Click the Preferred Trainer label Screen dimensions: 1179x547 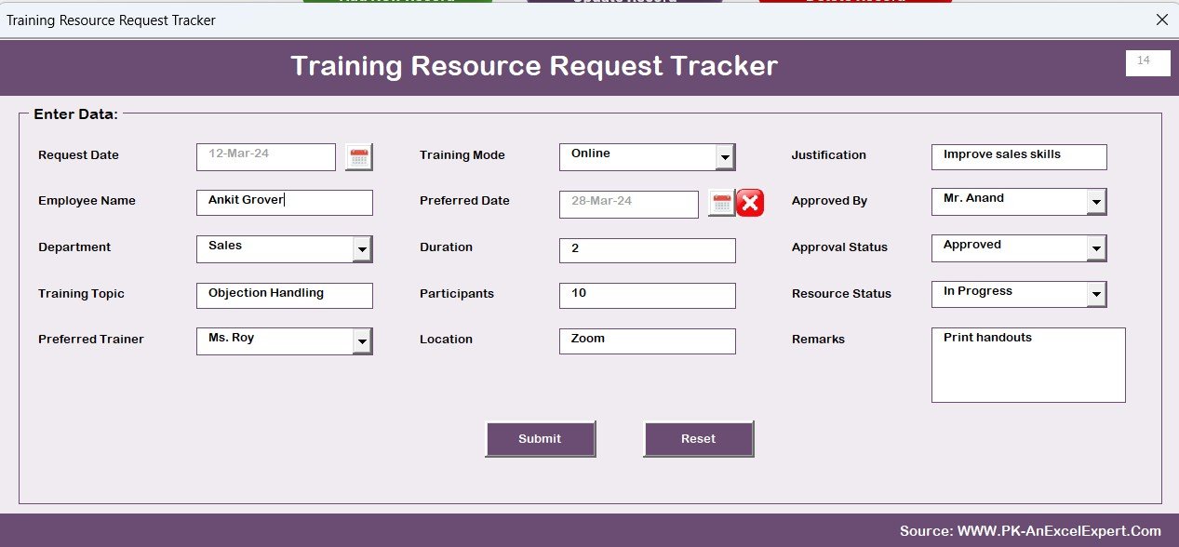tap(91, 340)
